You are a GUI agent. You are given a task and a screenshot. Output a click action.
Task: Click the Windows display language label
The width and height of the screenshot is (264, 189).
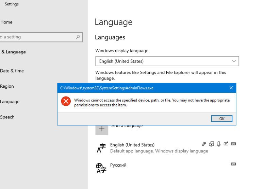coord(122,51)
